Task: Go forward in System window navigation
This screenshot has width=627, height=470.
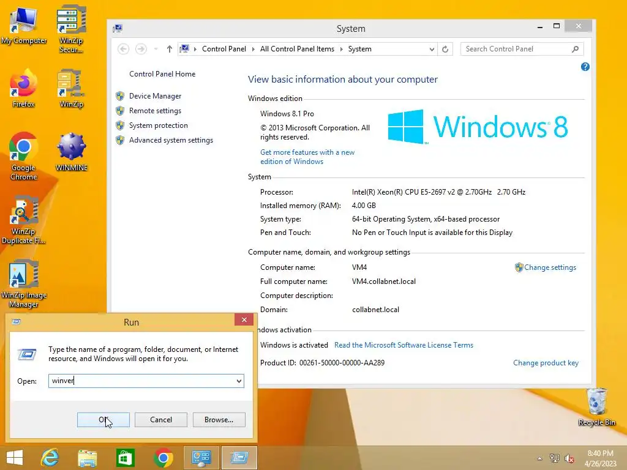Action: tap(141, 49)
